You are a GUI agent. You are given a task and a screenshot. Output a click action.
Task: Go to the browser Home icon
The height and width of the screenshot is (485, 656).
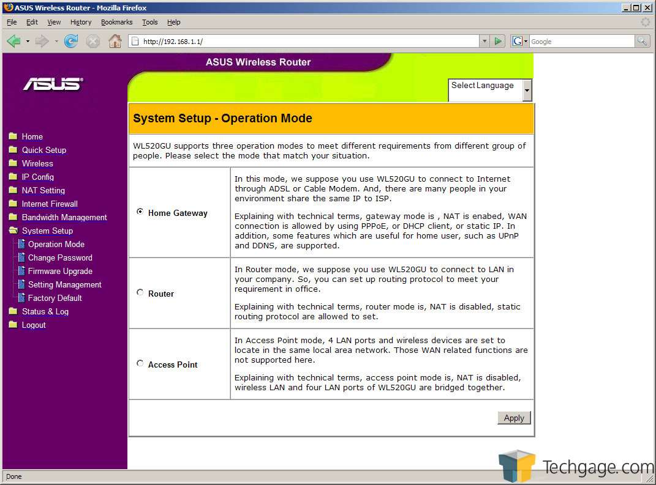115,41
